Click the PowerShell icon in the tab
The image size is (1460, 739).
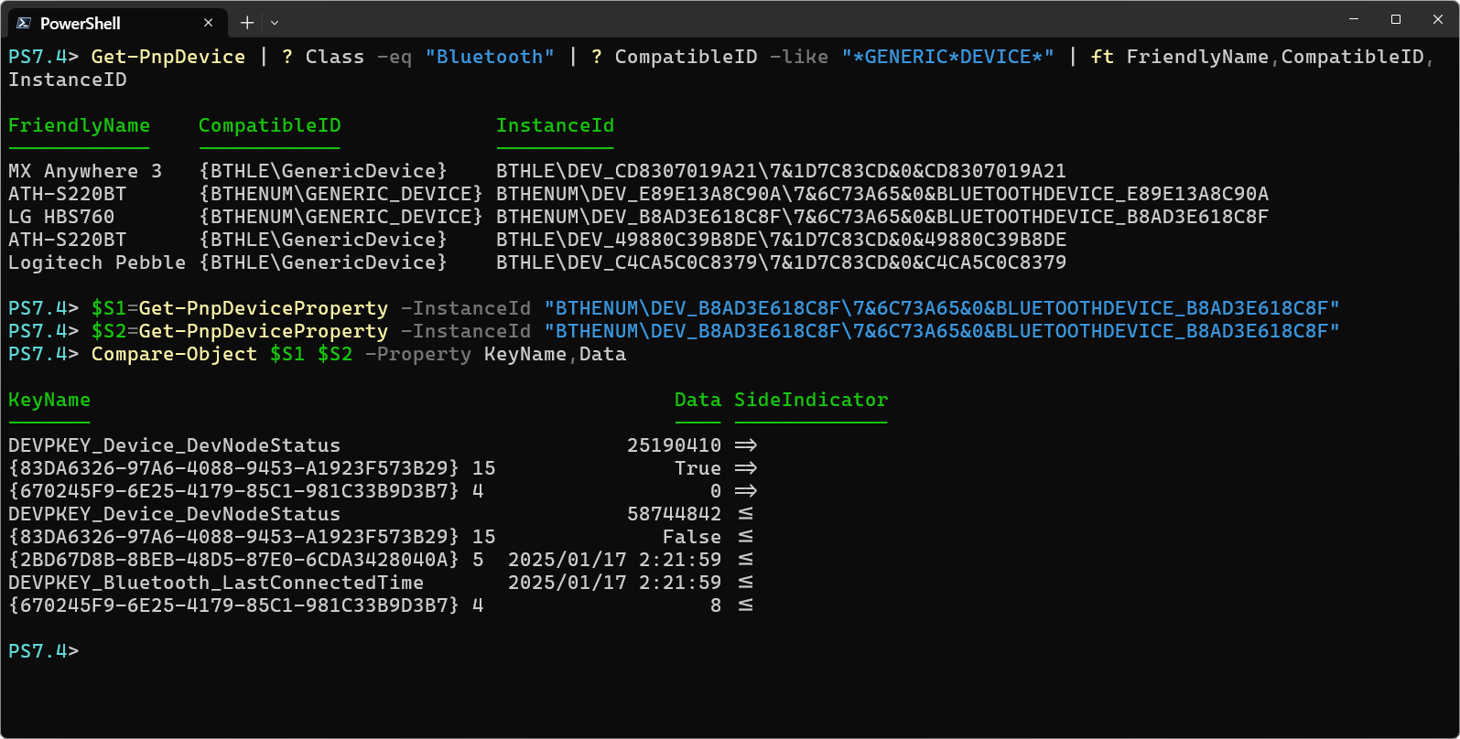pos(24,23)
